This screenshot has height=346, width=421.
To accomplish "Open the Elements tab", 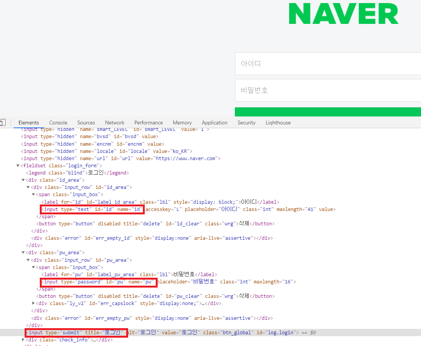I will click(x=29, y=123).
